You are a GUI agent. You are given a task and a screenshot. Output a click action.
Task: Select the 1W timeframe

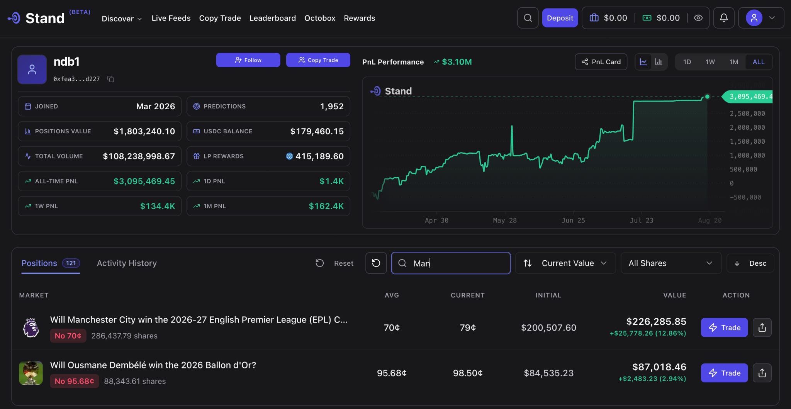pos(710,62)
